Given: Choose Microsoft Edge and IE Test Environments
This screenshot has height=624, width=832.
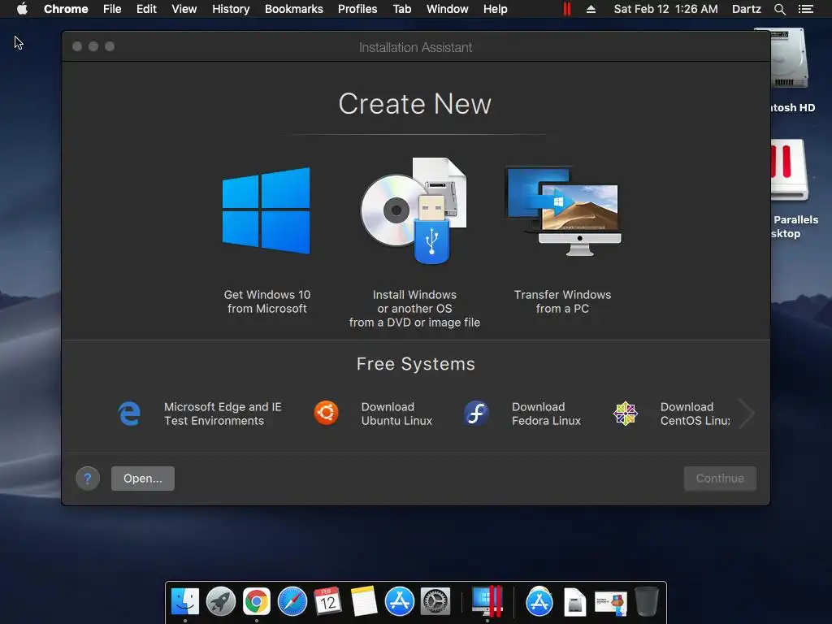Looking at the screenshot, I should (x=223, y=414).
